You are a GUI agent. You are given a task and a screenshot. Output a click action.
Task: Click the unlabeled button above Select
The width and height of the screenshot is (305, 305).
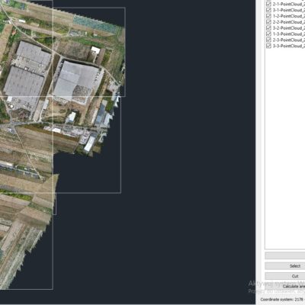click(285, 255)
